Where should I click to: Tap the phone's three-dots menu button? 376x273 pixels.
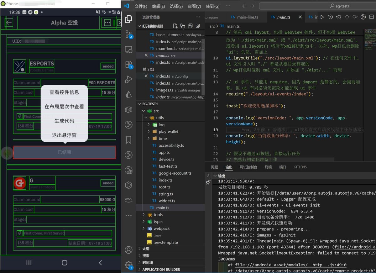(x=108, y=23)
